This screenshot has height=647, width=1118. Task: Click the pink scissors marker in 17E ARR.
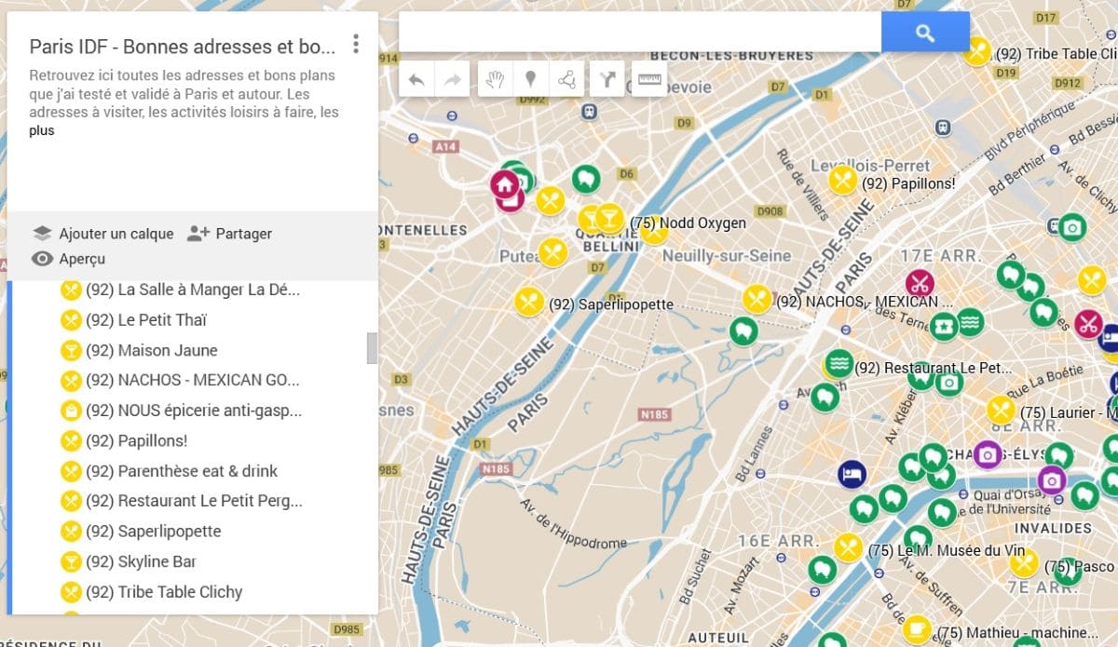click(920, 283)
